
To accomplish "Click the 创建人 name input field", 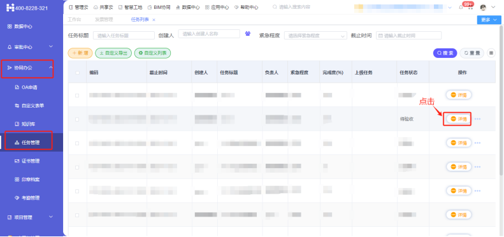I will [209, 34].
